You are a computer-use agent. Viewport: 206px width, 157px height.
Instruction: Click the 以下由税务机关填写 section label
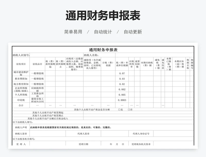(x=24, y=139)
